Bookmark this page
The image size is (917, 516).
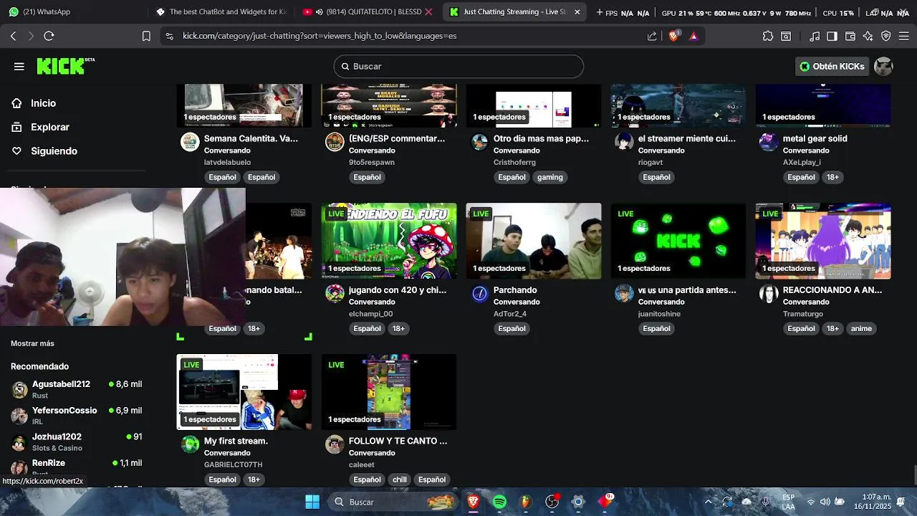tap(146, 36)
